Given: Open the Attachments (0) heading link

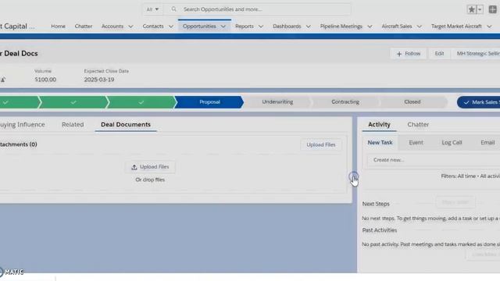Looking at the screenshot, I should [19, 144].
